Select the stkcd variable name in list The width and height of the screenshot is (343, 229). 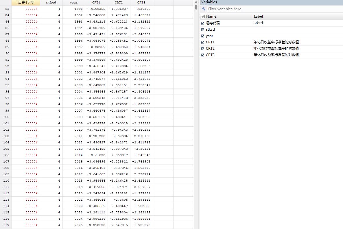[x=210, y=29]
